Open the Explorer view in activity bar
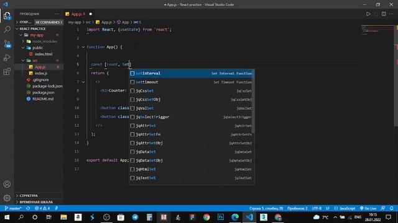 (x=7, y=16)
